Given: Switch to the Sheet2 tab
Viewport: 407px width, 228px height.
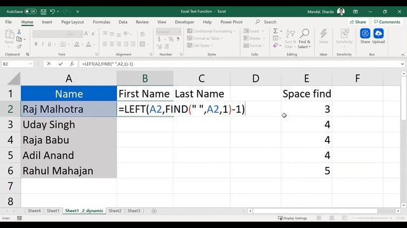Looking at the screenshot, I should coord(115,211).
